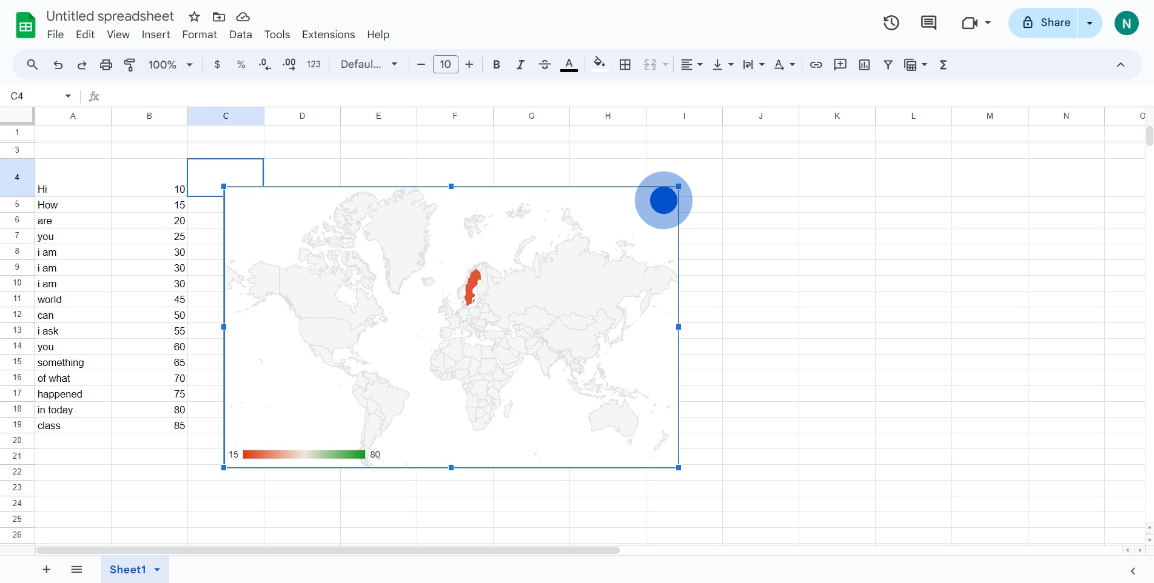Image resolution: width=1154 pixels, height=583 pixels.
Task: Open the Edit menu
Action: [x=85, y=35]
